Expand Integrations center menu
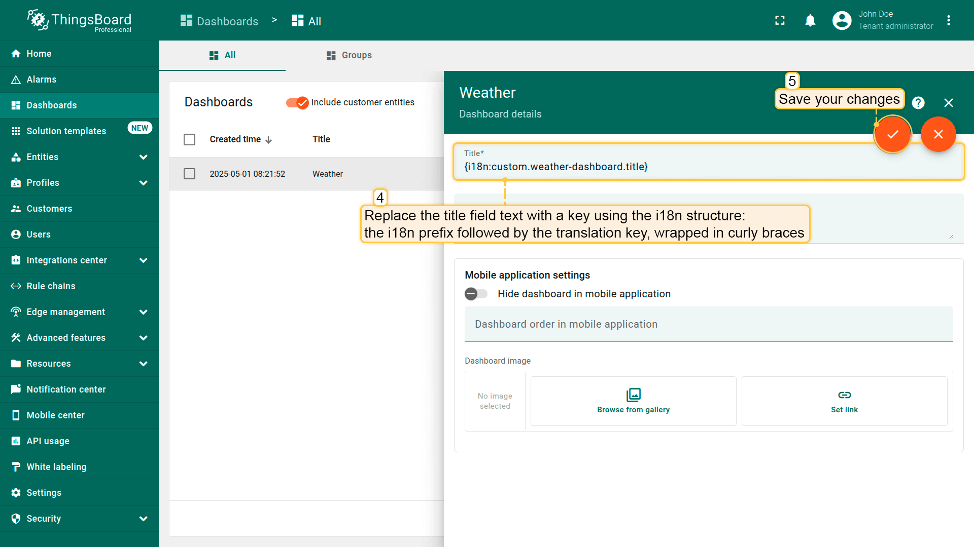Image resolution: width=974 pixels, height=547 pixels. (x=143, y=260)
